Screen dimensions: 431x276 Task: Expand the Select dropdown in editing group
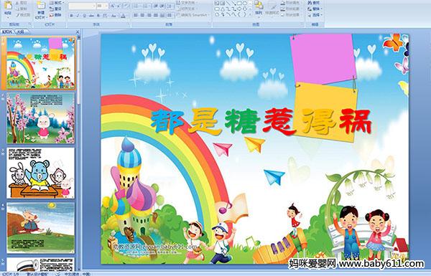(x=315, y=15)
